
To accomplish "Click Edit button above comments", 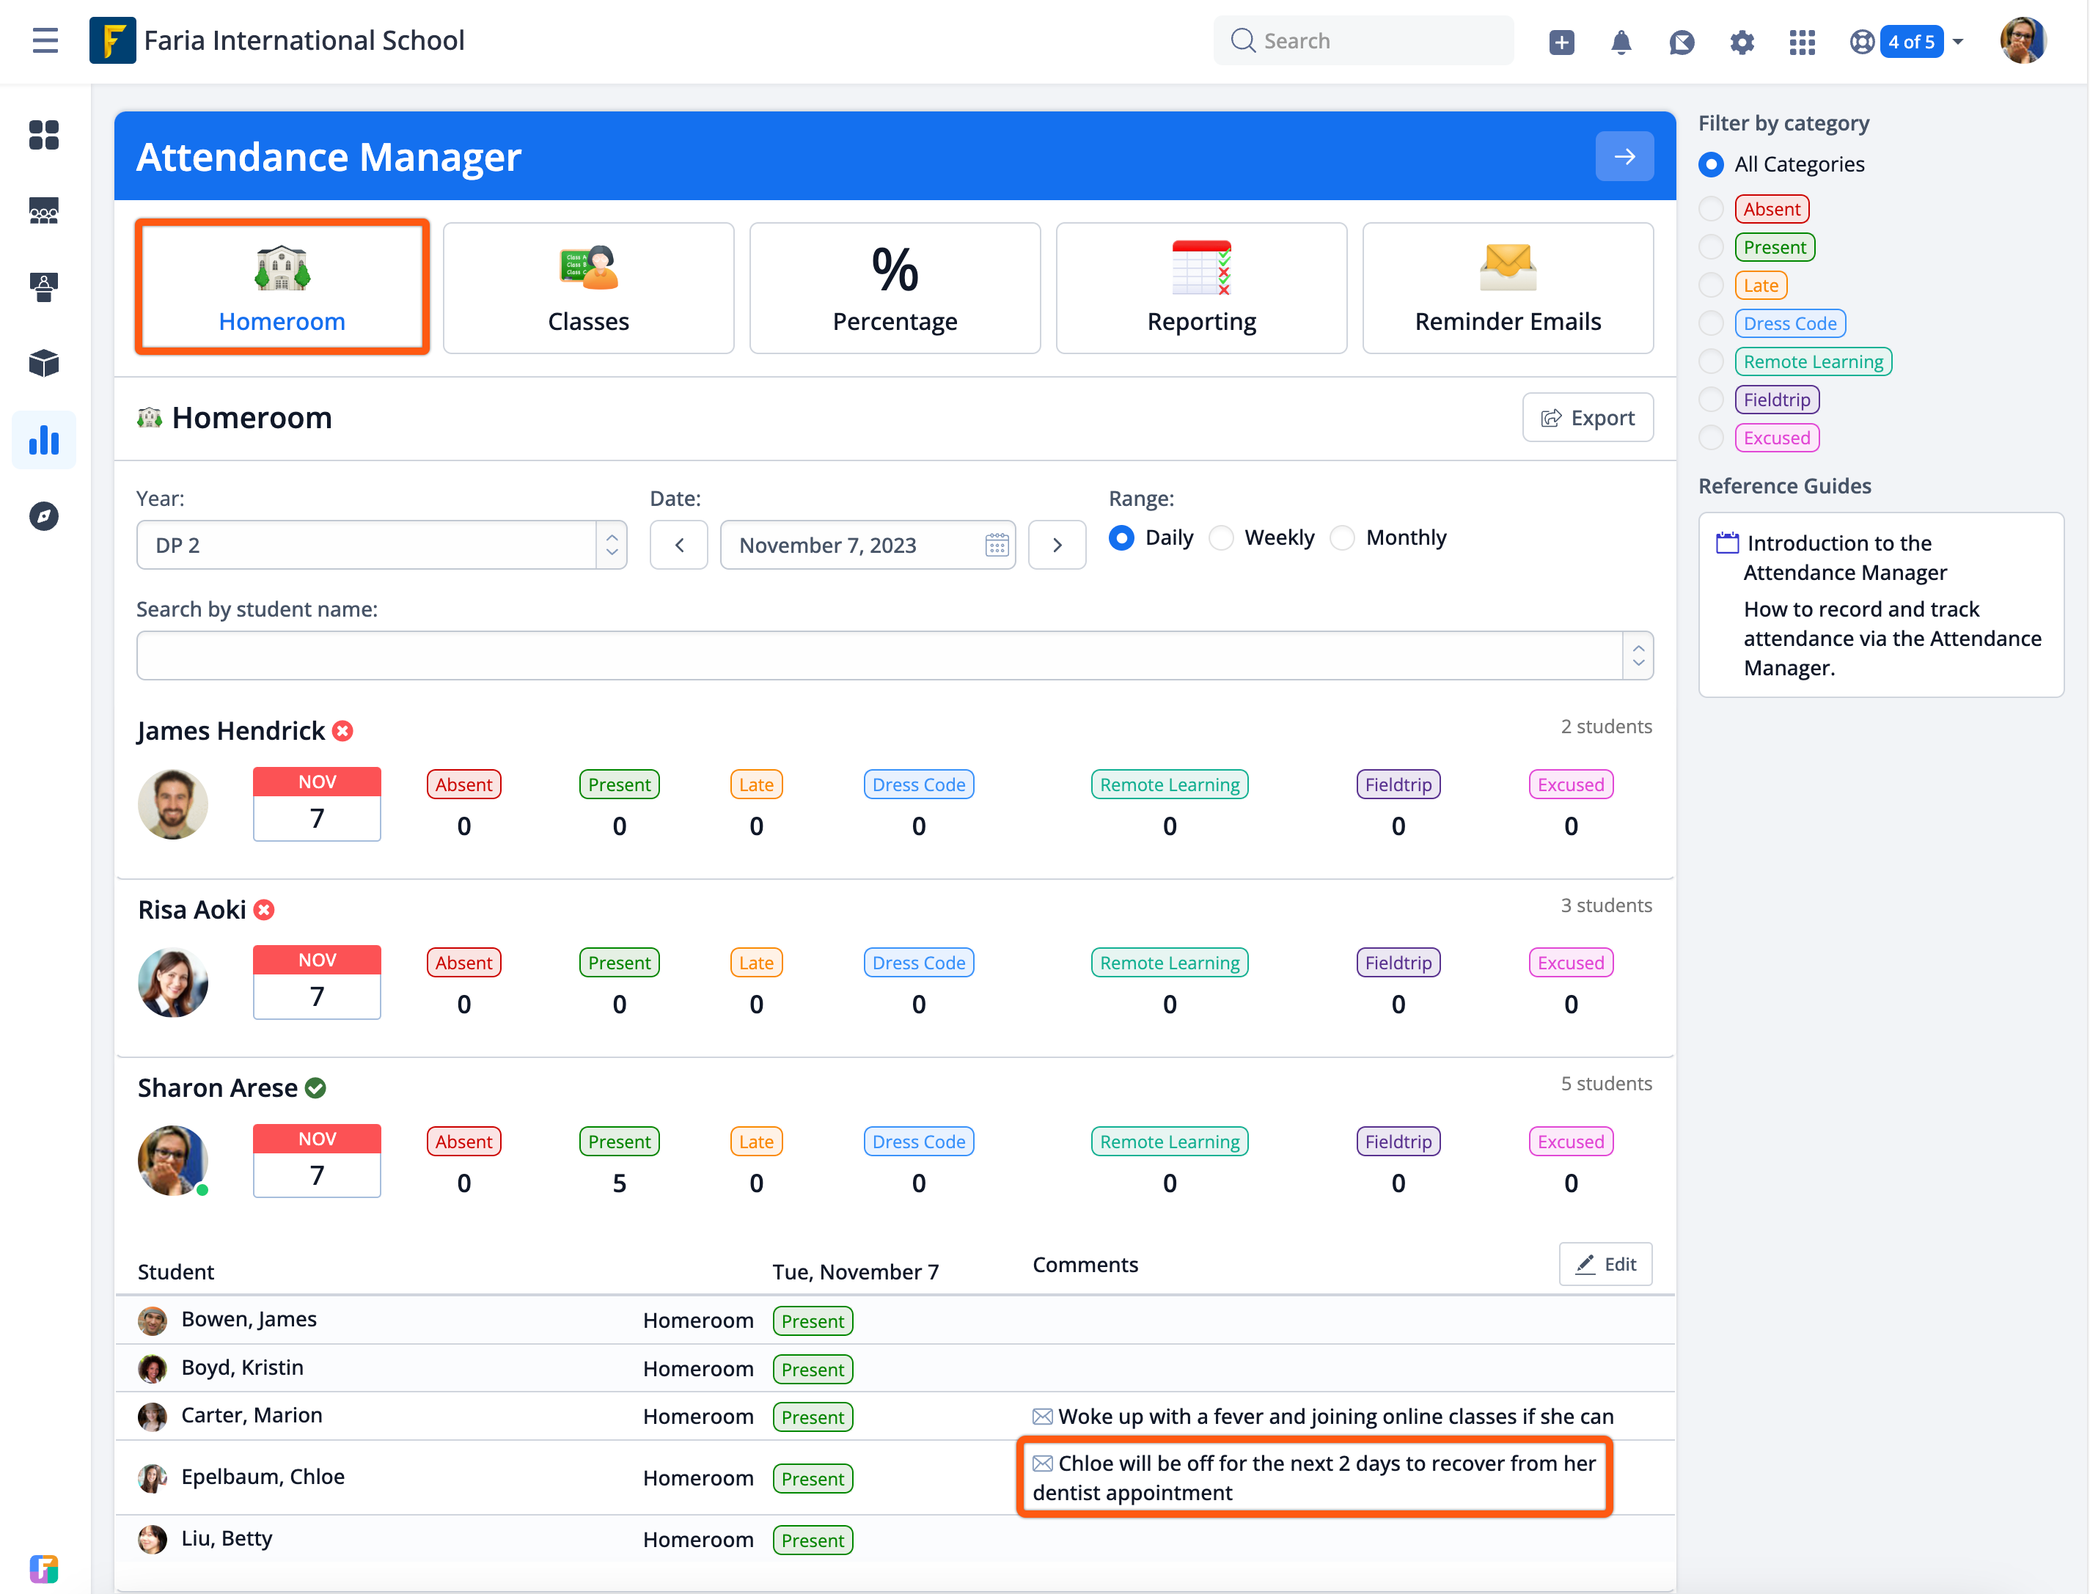I will pos(1605,1264).
